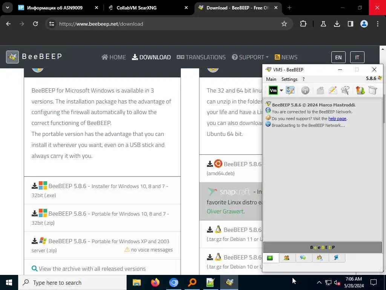
Task: Select the green home tab at the BeeBEEP bottom
Action: click(x=270, y=258)
